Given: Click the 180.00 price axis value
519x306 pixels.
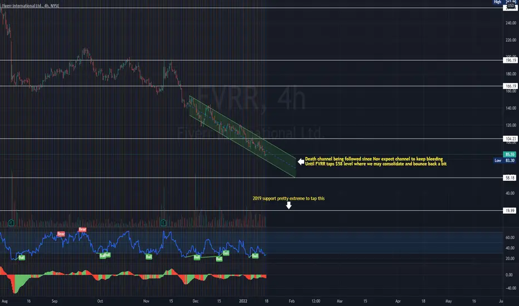Looking at the screenshot, I should pyautogui.click(x=511, y=74).
